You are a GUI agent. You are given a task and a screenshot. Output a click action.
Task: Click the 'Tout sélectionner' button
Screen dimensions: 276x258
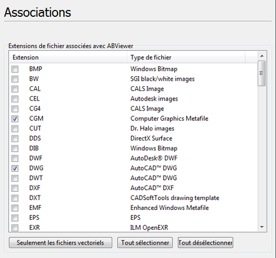145,242
